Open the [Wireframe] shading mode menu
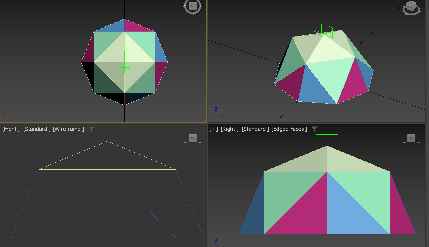Screen dimensions: 429x247 pyautogui.click(x=68, y=129)
